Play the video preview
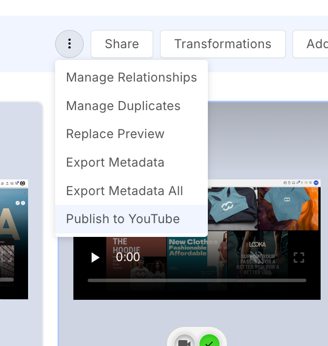 (96, 258)
